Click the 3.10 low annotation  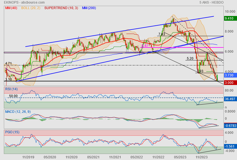pos(9,79)
